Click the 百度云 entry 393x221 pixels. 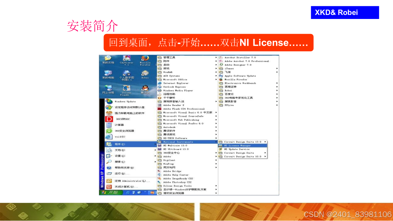(249, 94)
